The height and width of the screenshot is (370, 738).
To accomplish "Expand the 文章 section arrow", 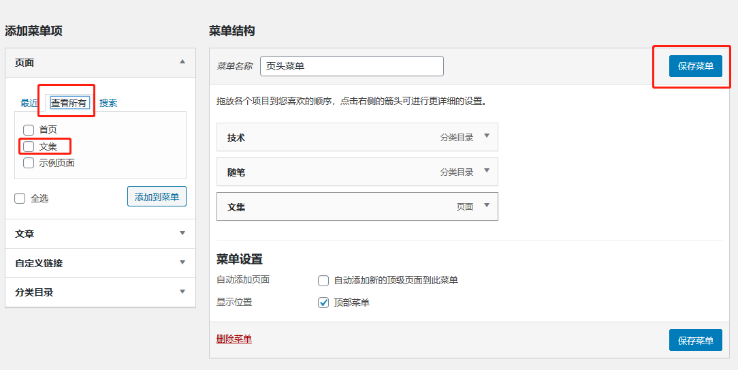I will (182, 233).
